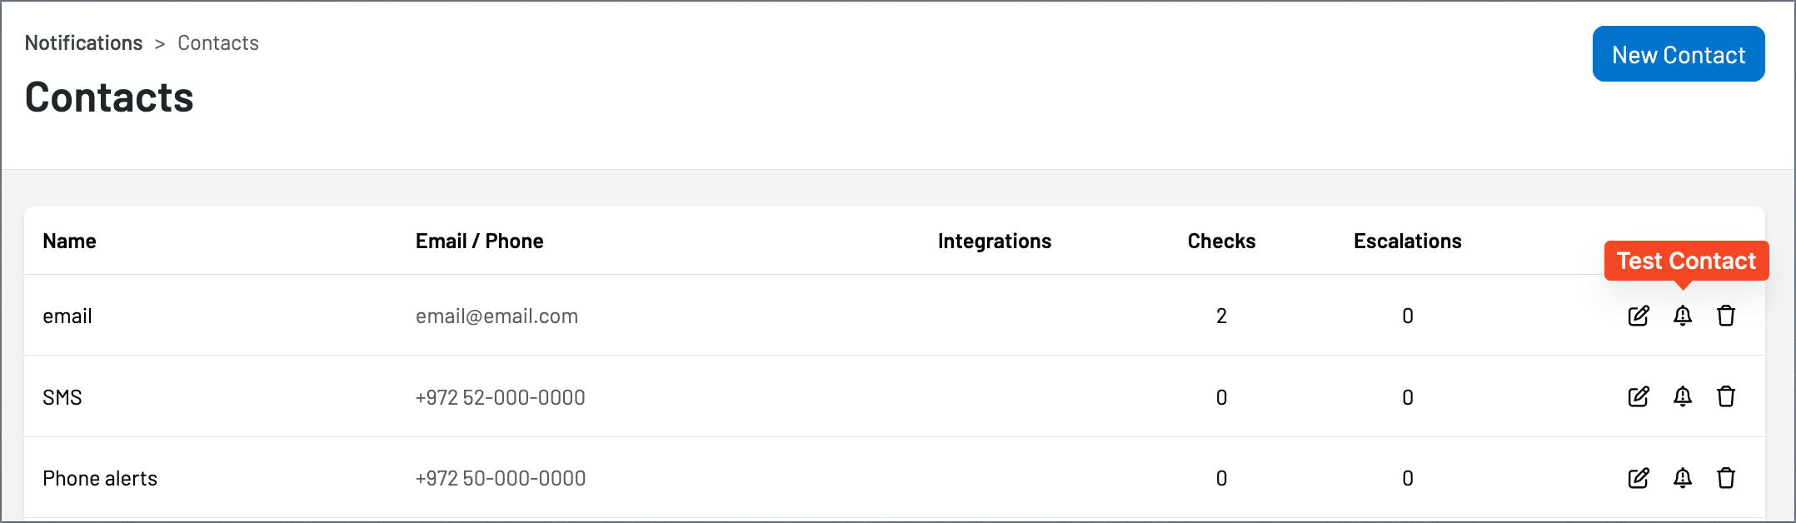The height and width of the screenshot is (523, 1796).
Task: Select the SMS contact name
Action: (x=62, y=397)
